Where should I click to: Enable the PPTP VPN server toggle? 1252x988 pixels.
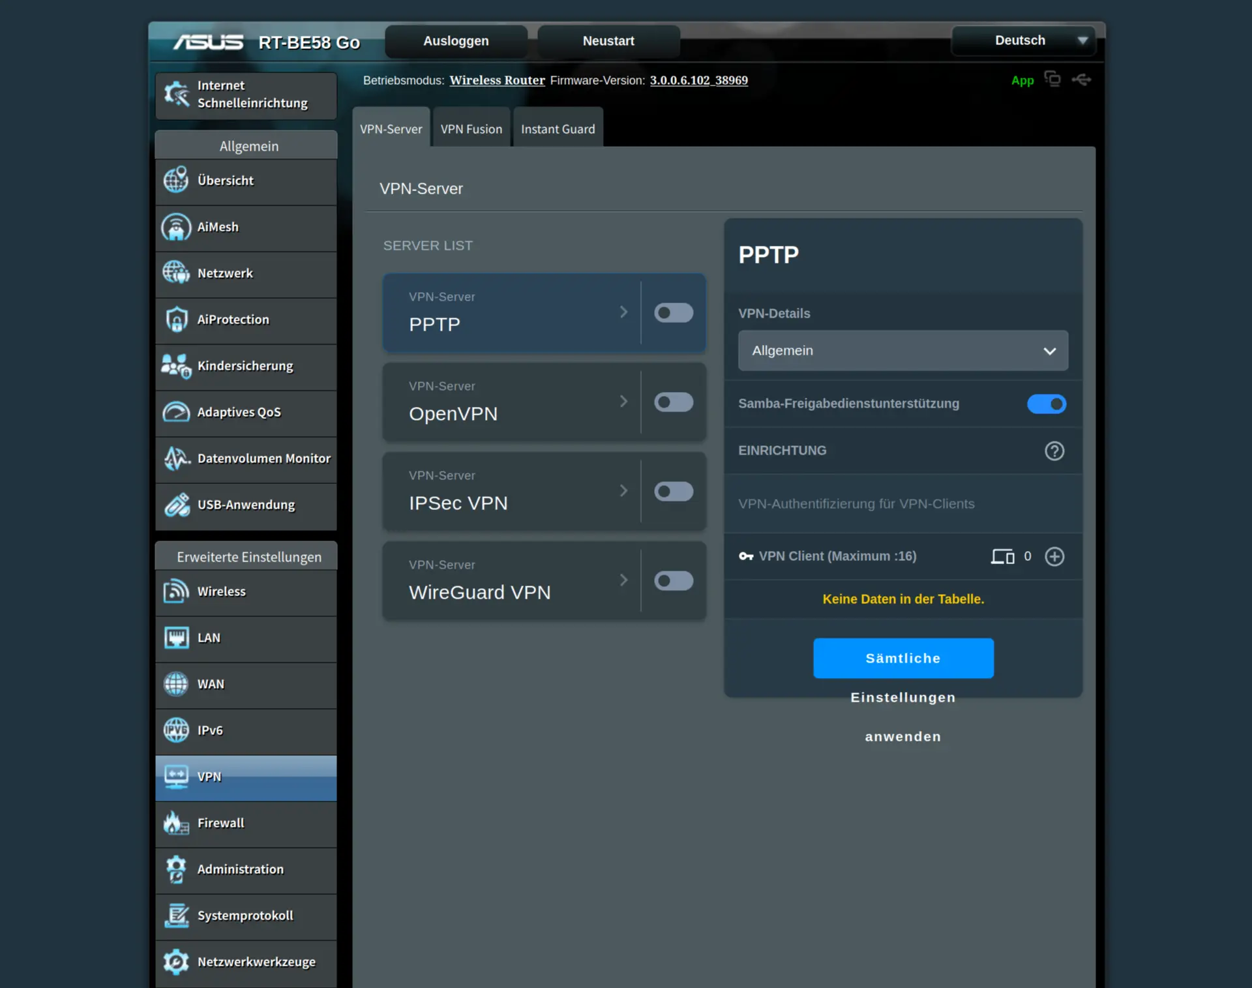[x=673, y=313]
